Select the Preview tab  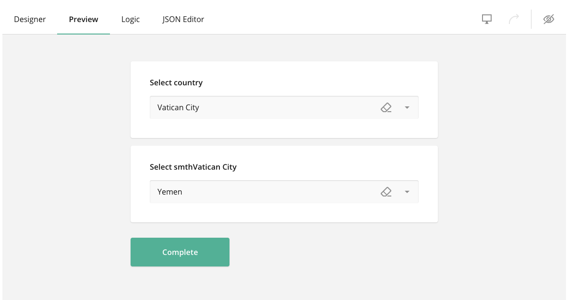[x=83, y=19]
